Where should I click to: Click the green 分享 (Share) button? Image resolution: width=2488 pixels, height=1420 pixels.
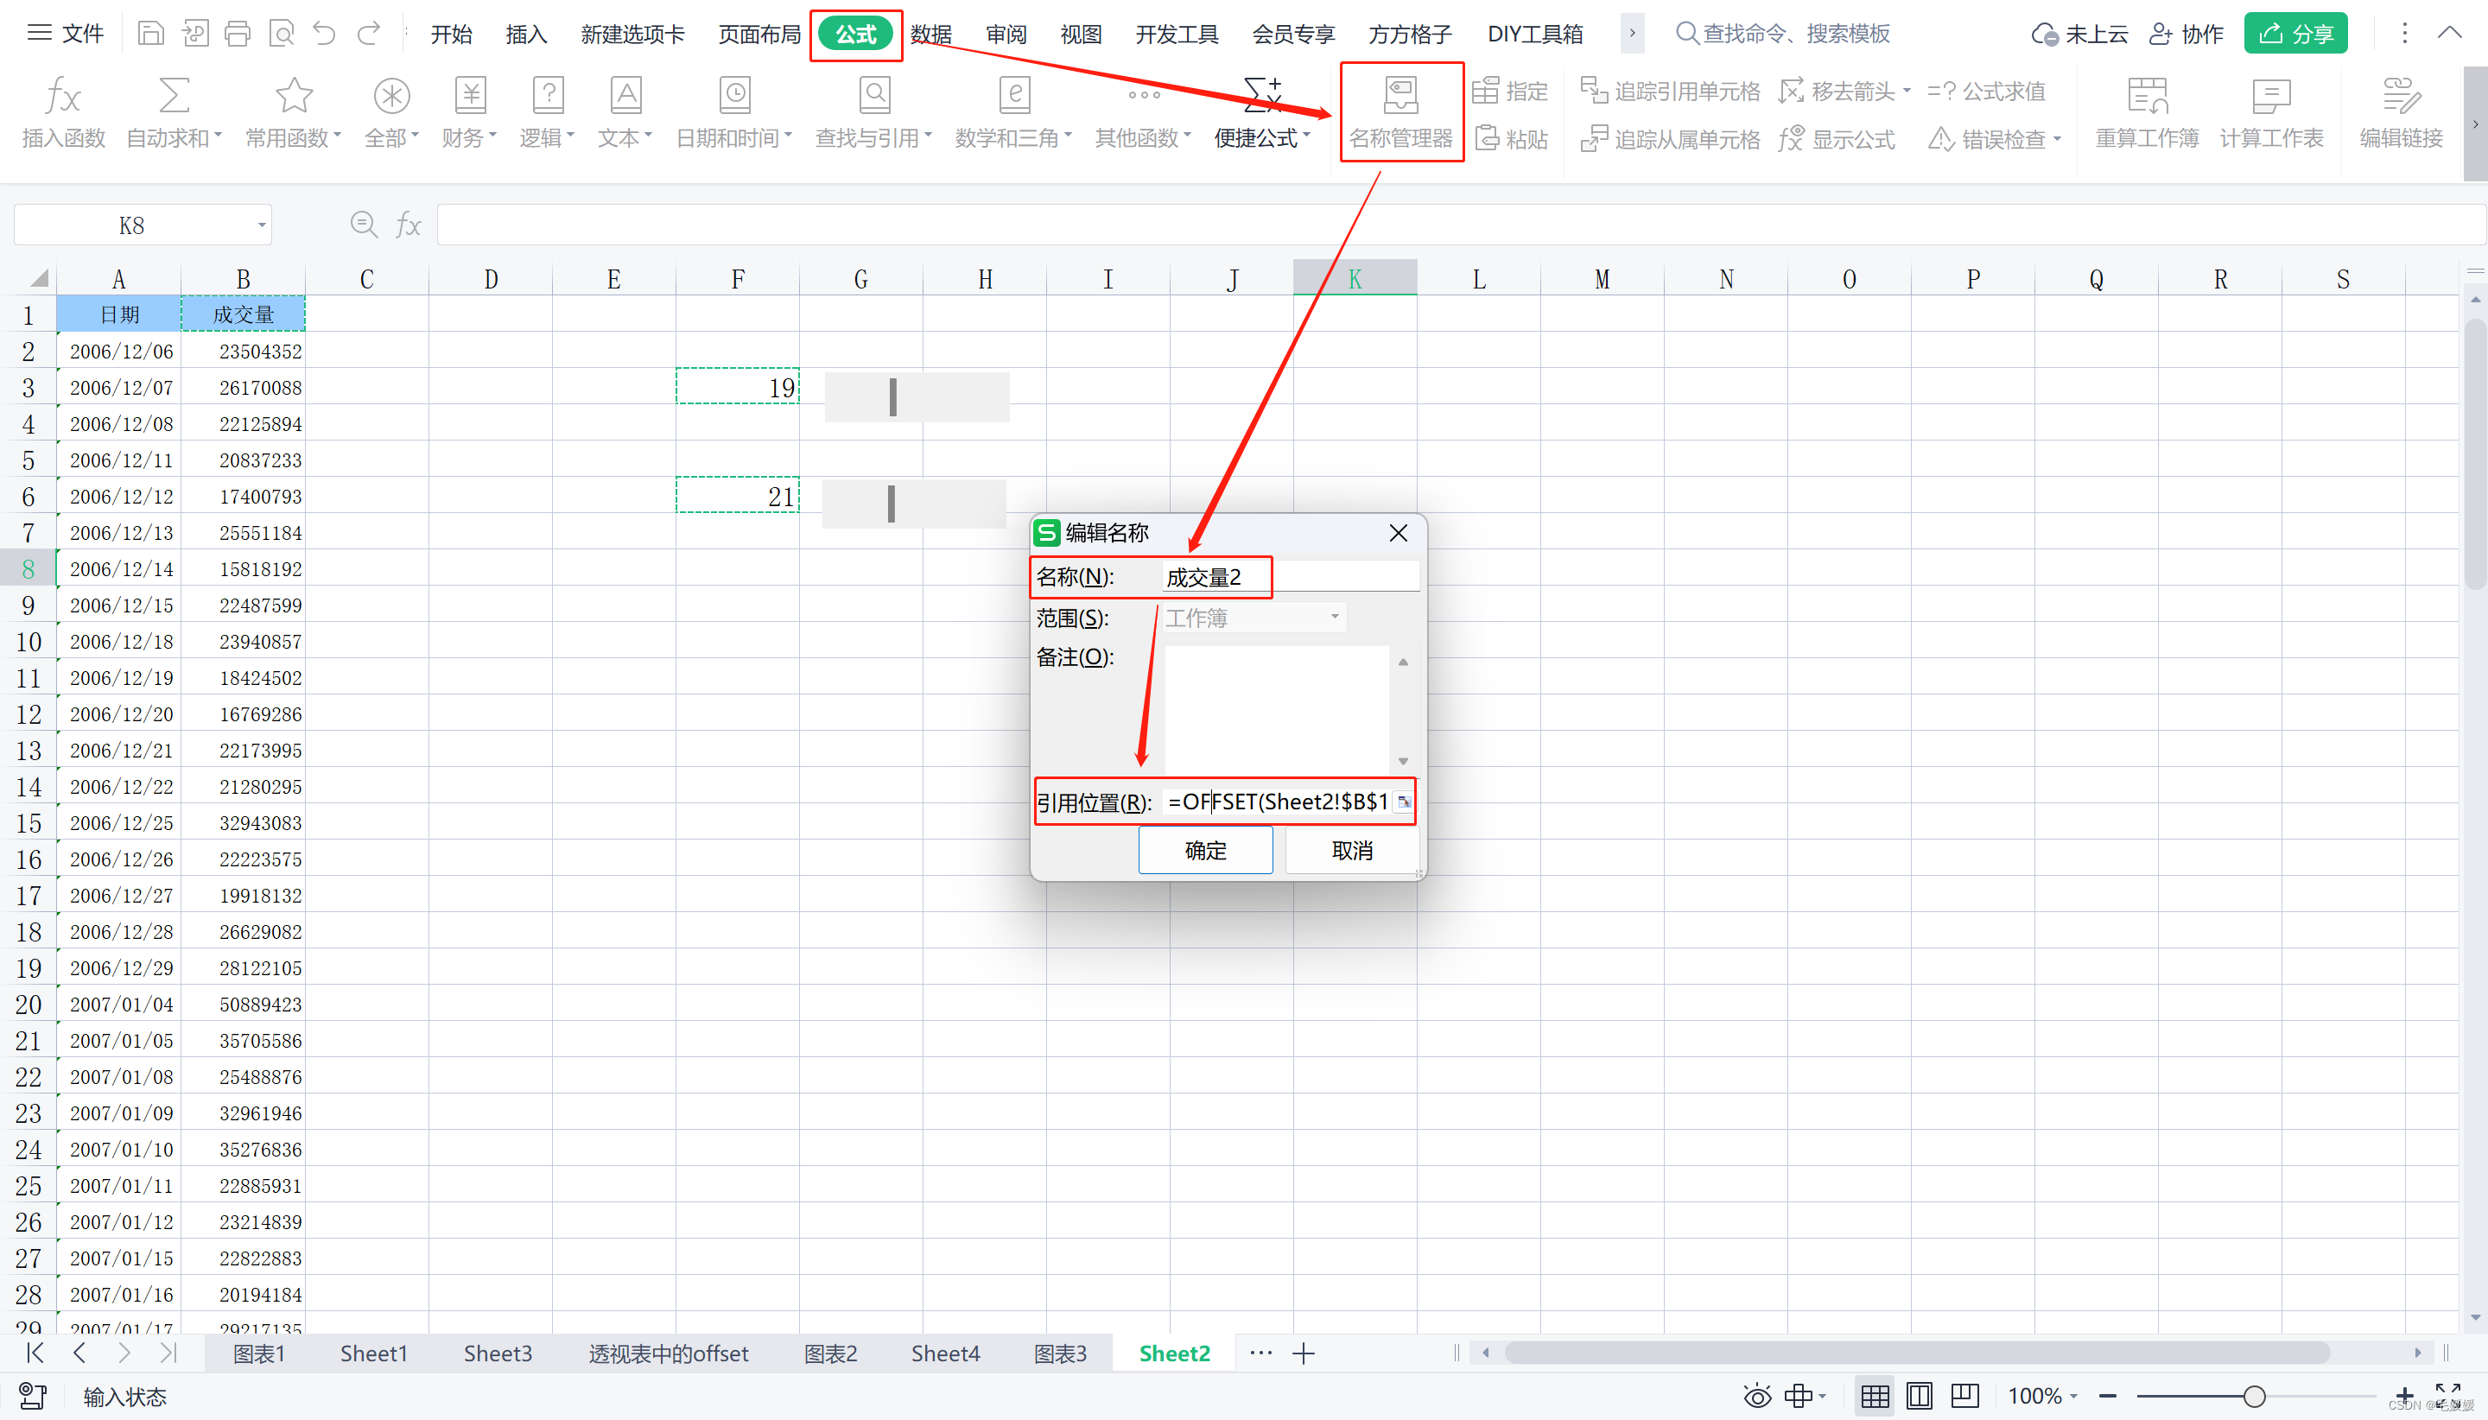click(2294, 35)
